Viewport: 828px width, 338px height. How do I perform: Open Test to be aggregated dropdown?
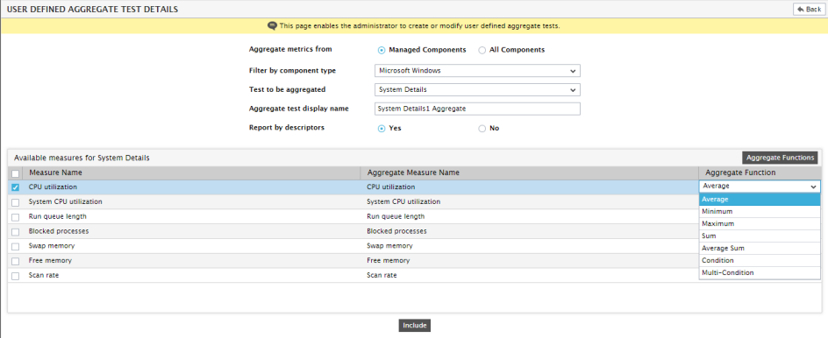(477, 89)
